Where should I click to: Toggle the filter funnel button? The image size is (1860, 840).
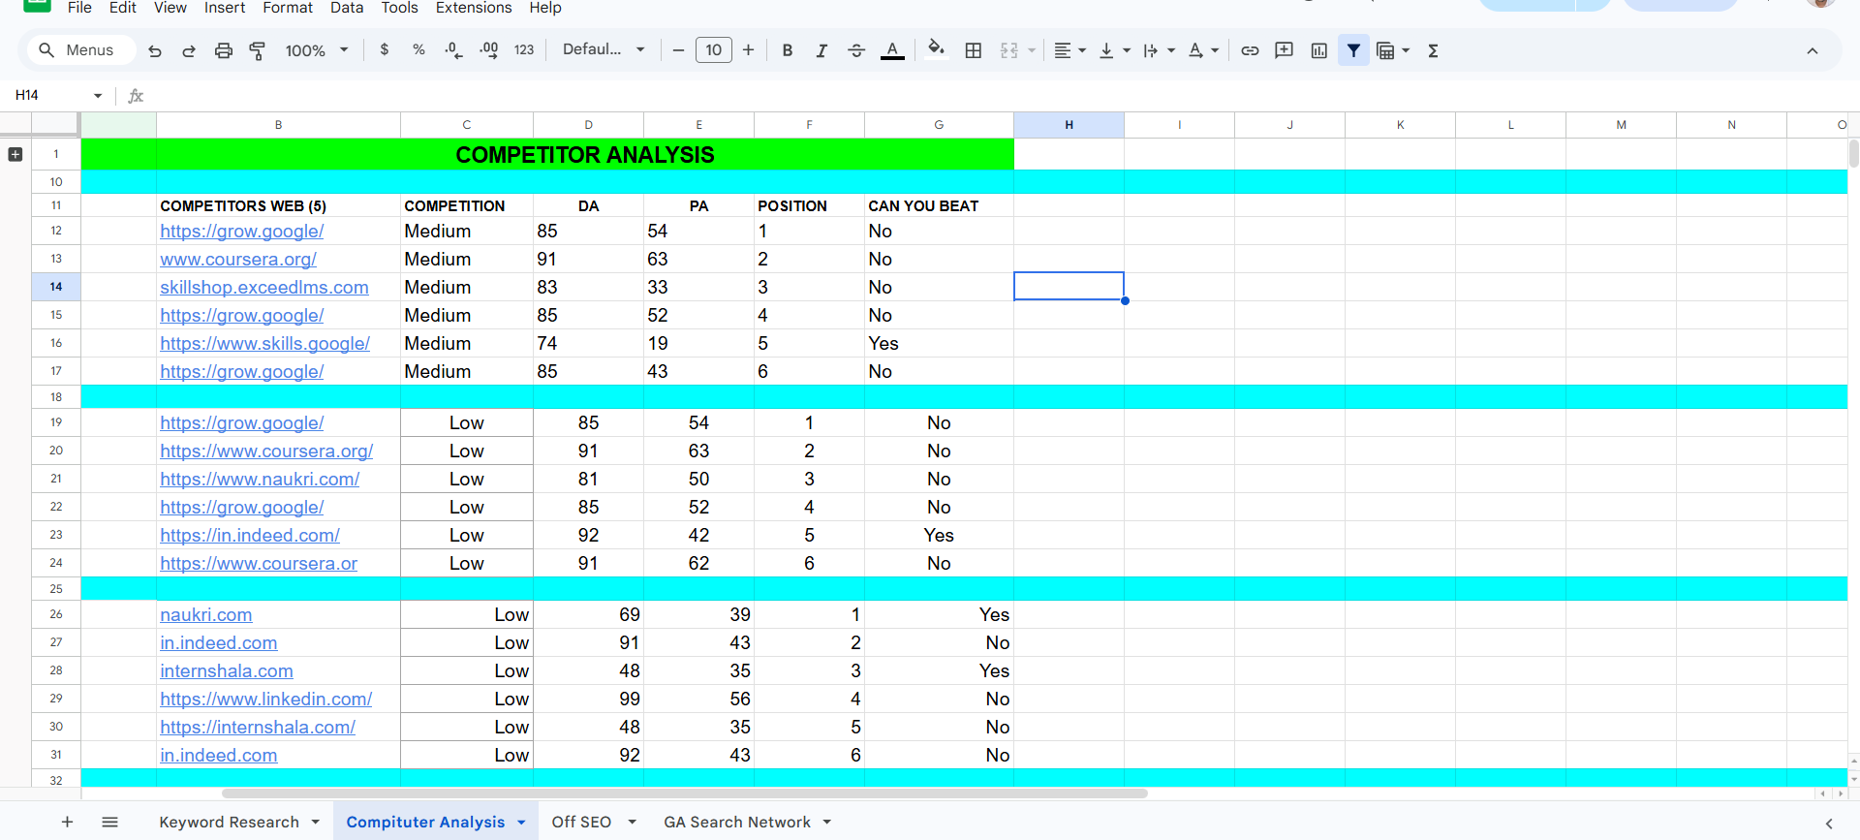click(x=1353, y=50)
